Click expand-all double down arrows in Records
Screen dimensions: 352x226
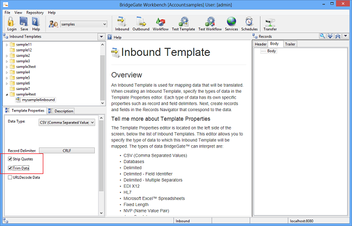point(330,36)
